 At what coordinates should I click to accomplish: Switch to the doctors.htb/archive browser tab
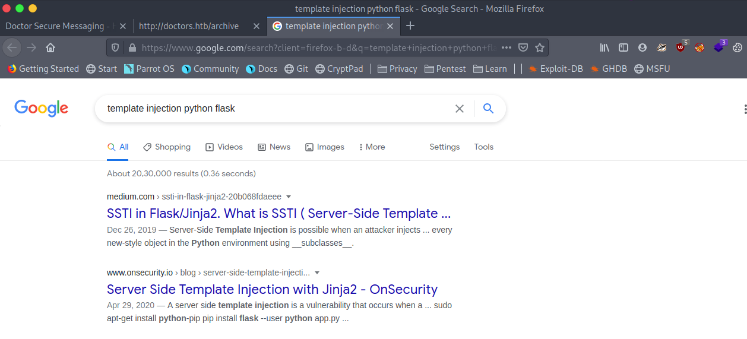pyautogui.click(x=189, y=26)
